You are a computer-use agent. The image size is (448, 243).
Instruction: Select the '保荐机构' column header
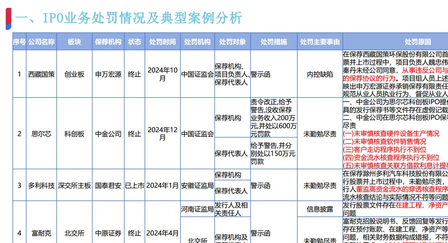(108, 42)
